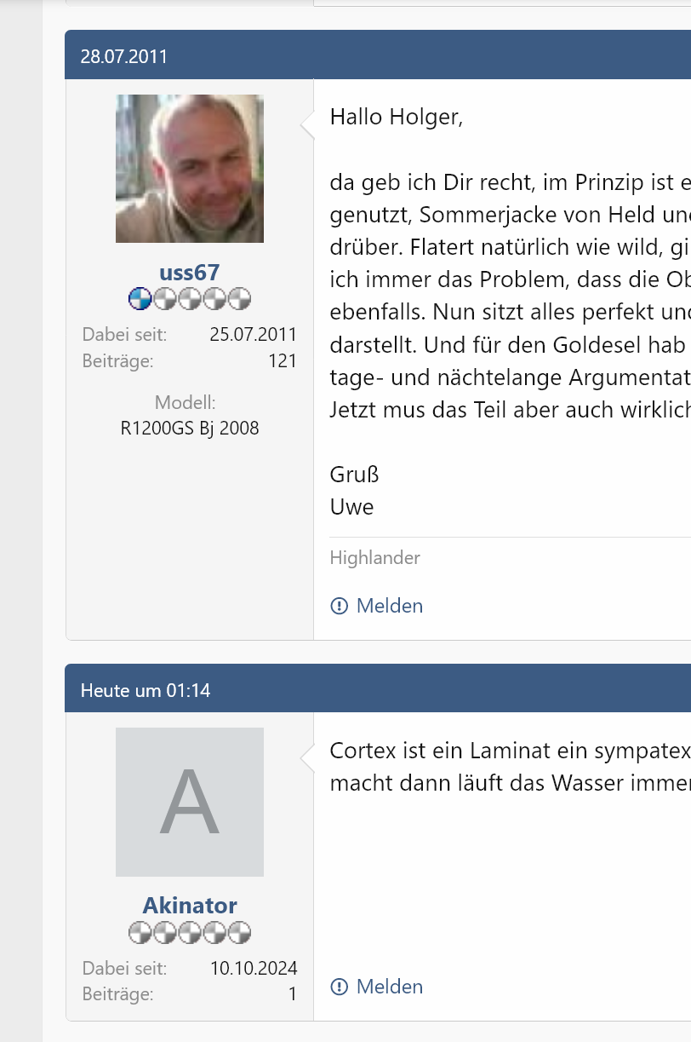691x1042 pixels.
Task: Open the Heute um 01:14 timestamp permalink
Action: tap(146, 690)
